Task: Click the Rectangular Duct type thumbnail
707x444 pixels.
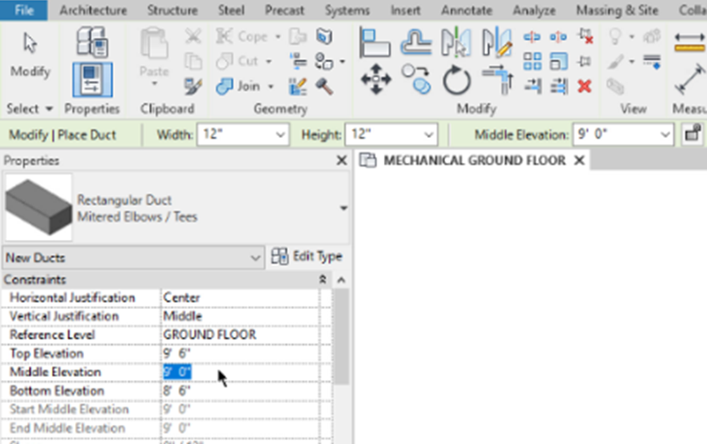Action: [x=38, y=208]
